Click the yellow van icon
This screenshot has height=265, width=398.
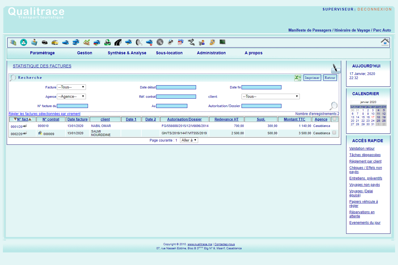click(x=55, y=42)
